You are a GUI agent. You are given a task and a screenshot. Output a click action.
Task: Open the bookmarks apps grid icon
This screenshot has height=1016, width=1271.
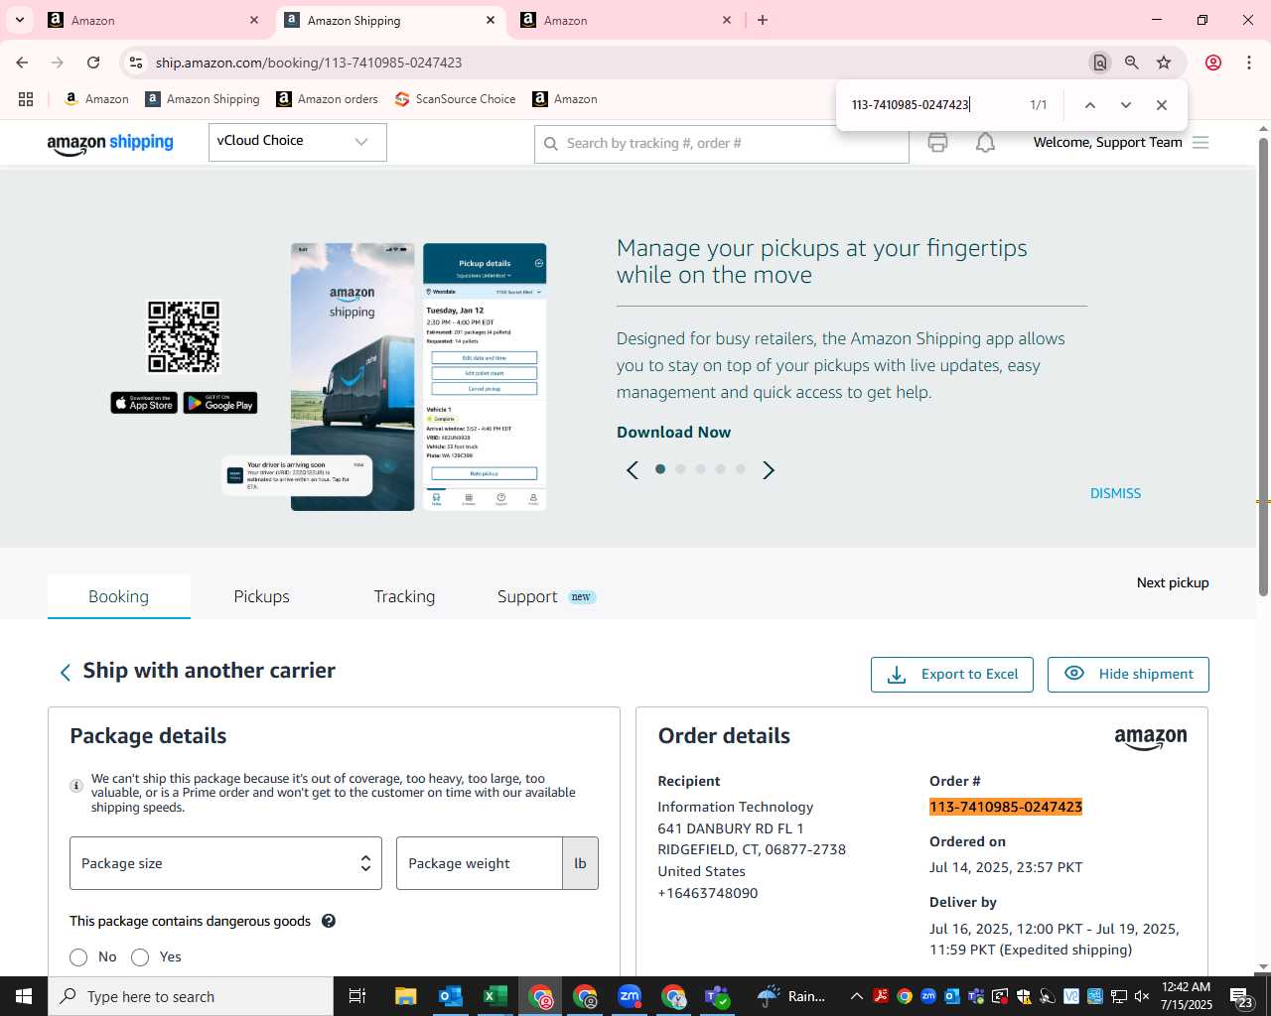[x=26, y=99]
